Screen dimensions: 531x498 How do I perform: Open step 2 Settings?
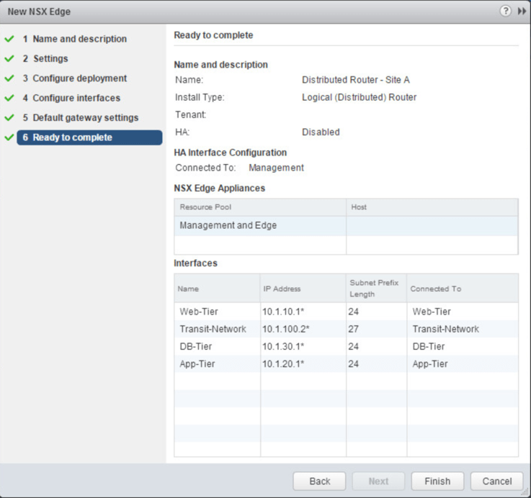pos(50,58)
